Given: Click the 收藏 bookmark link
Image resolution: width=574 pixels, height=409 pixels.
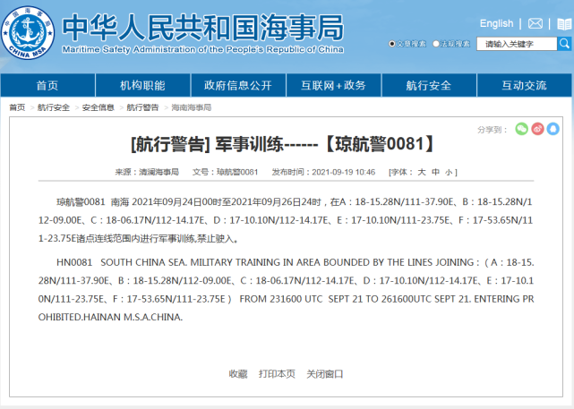Looking at the screenshot, I should (x=238, y=374).
